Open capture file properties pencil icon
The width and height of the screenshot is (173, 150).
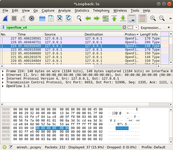point(11,147)
